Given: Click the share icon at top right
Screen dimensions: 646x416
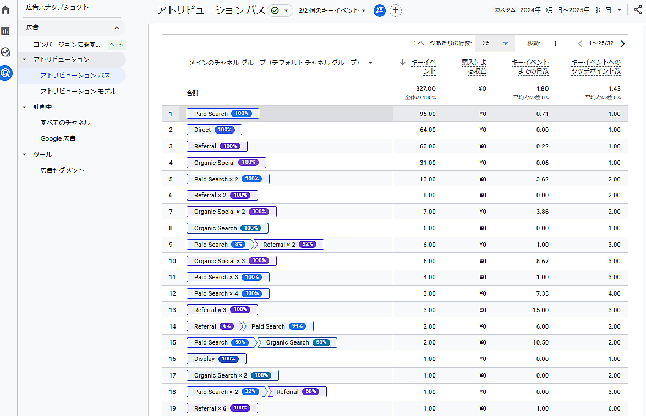Looking at the screenshot, I should [638, 10].
